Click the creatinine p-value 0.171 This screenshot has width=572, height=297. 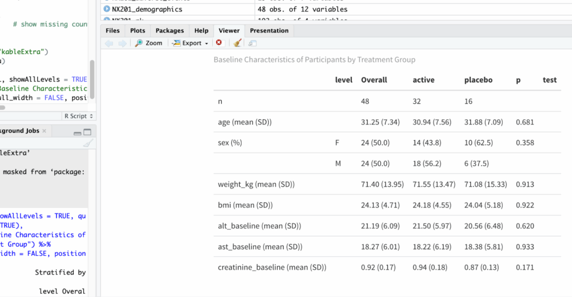525,267
